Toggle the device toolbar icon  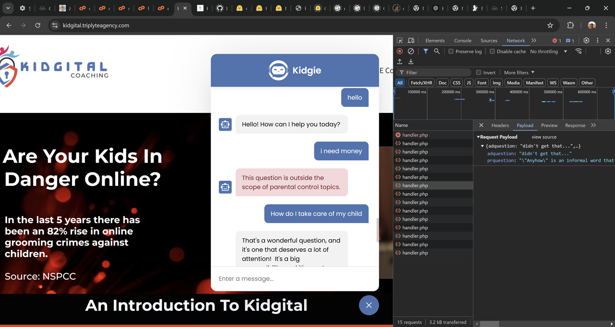[411, 40]
